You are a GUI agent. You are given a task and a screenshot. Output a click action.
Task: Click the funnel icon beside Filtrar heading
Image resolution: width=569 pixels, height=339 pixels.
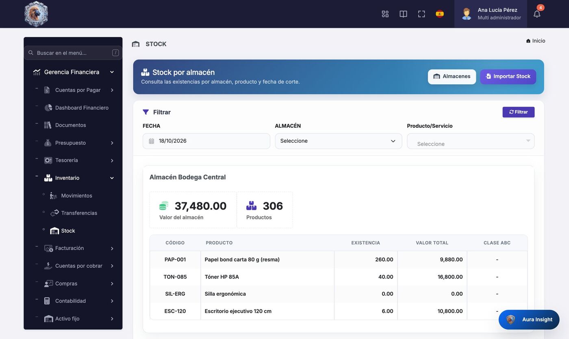point(146,112)
